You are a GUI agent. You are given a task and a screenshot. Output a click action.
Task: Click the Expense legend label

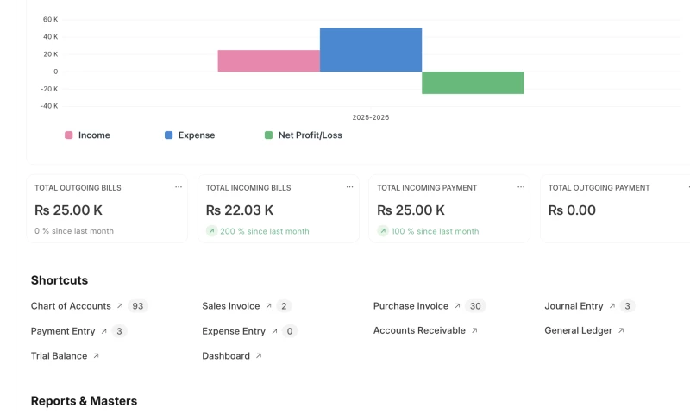click(197, 135)
